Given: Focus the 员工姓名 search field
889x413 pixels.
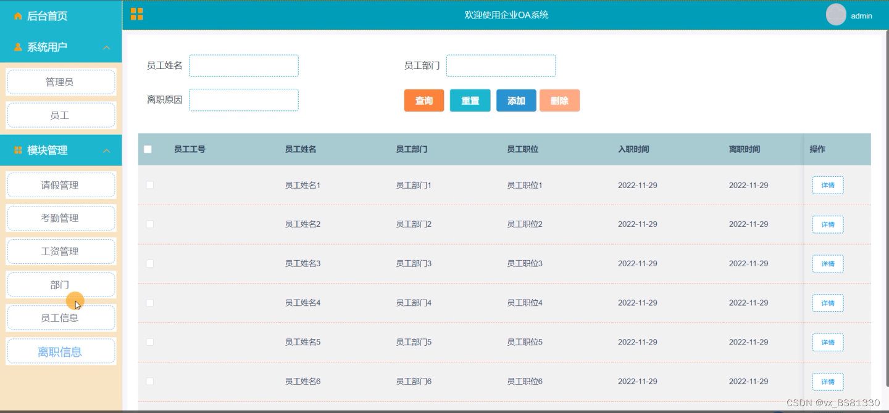Looking at the screenshot, I should [x=244, y=66].
